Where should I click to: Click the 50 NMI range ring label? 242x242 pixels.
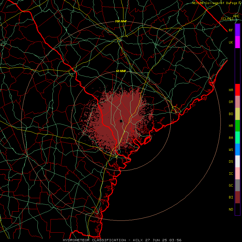121,71
